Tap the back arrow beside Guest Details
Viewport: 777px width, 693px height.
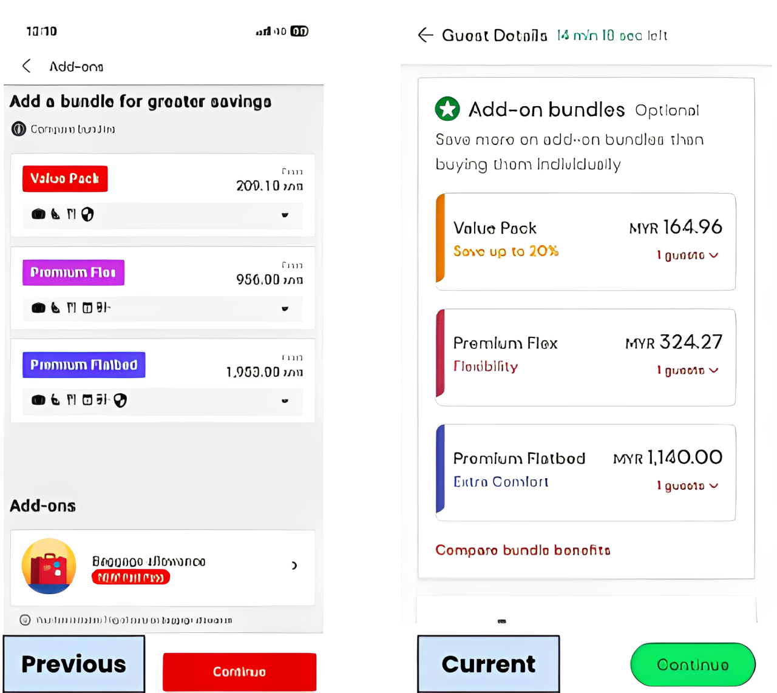click(x=426, y=35)
